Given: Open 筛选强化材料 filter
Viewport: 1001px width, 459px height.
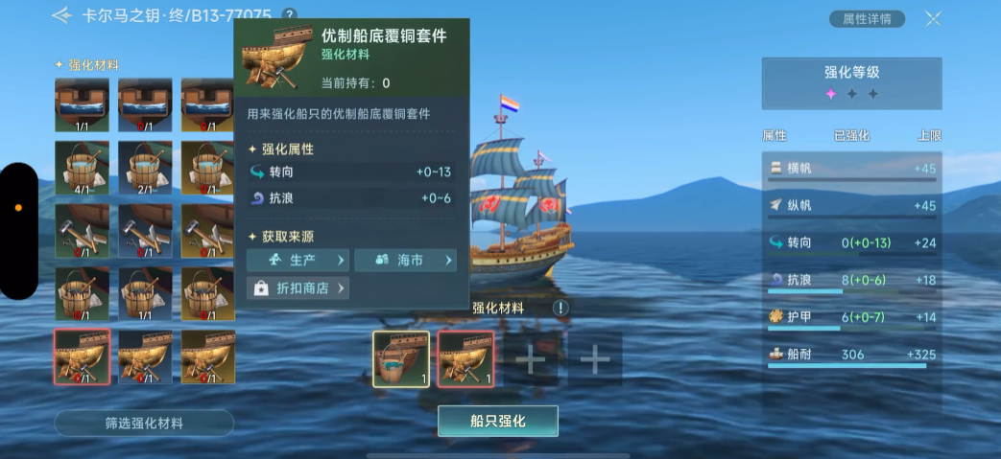Looking at the screenshot, I should tap(144, 423).
